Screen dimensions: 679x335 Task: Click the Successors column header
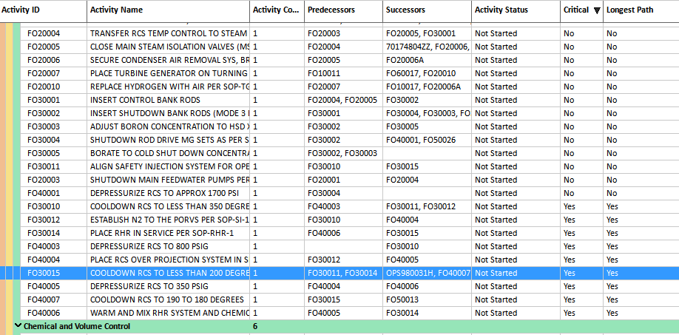[x=427, y=10]
